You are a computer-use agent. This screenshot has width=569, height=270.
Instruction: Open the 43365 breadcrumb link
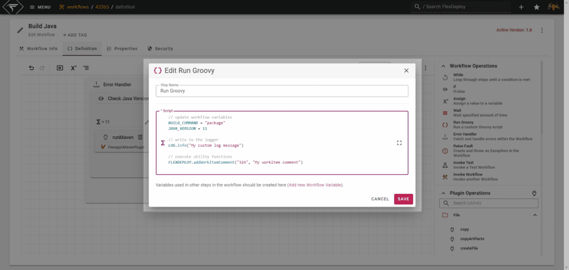[x=102, y=7]
